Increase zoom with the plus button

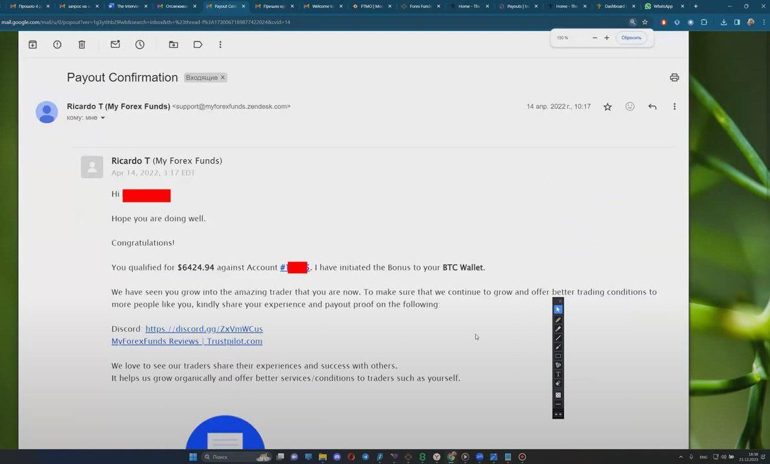pyautogui.click(x=606, y=38)
